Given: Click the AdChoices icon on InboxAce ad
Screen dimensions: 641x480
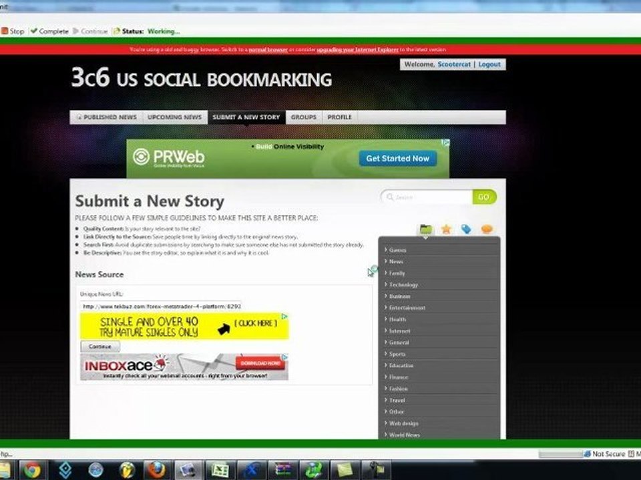Looking at the screenshot, I should [x=285, y=357].
